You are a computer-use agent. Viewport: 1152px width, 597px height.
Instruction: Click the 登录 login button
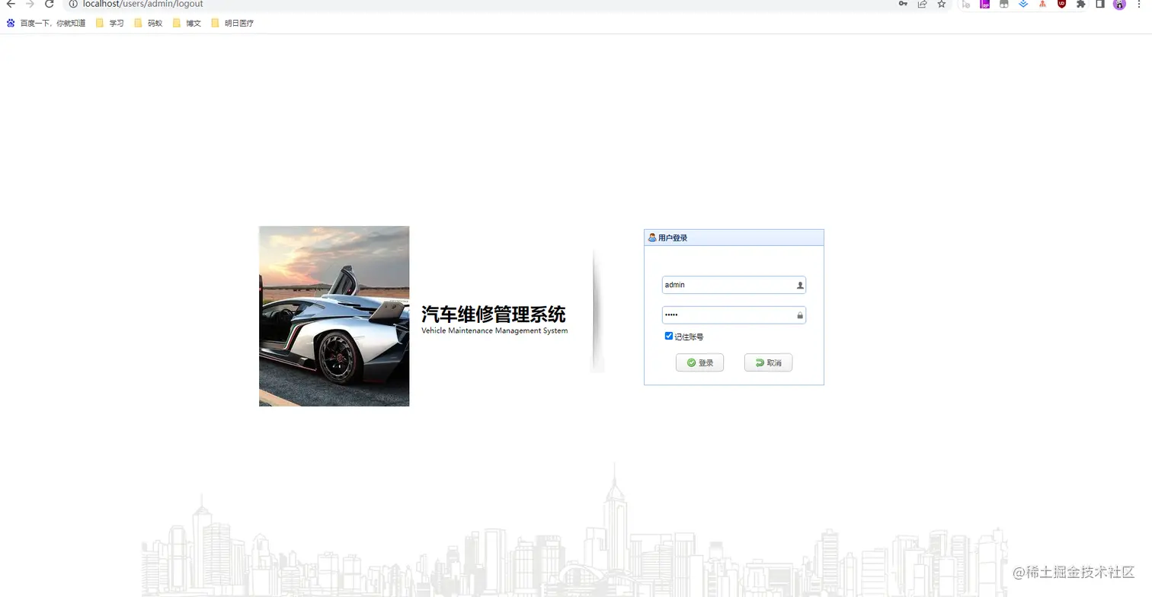(x=699, y=362)
